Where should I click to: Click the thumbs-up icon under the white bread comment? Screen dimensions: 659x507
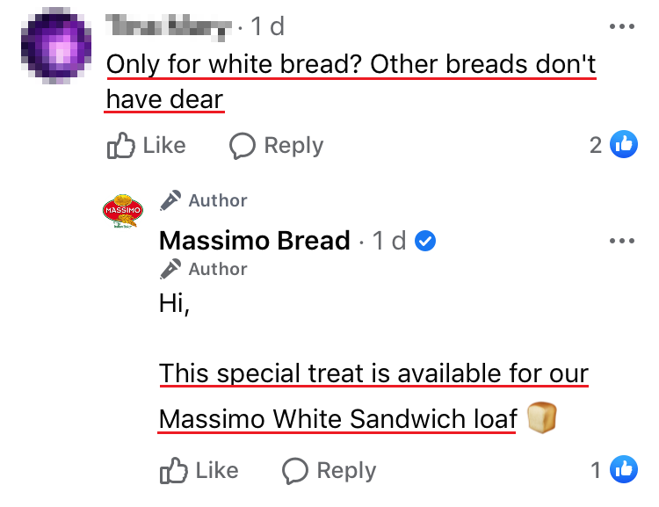coord(119,145)
